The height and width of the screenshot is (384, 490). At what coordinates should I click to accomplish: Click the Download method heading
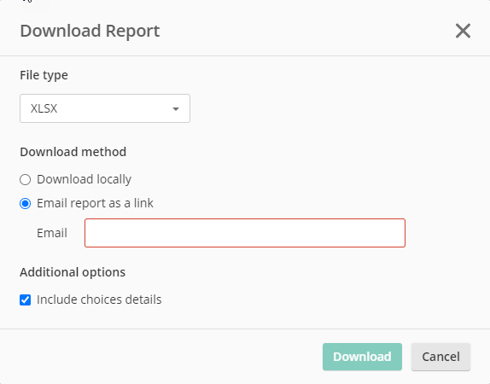[x=73, y=152]
